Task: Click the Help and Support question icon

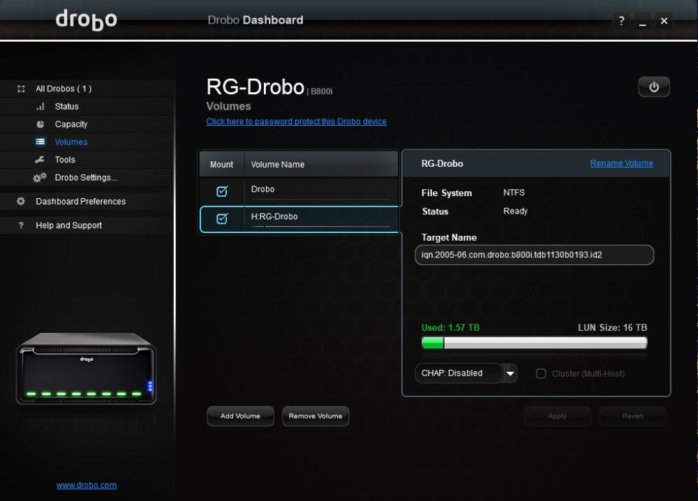Action: click(x=21, y=225)
